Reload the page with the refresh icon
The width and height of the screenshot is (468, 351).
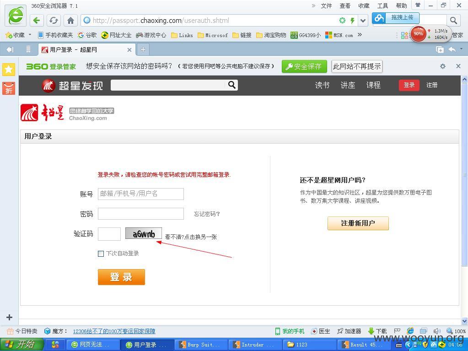(54, 20)
